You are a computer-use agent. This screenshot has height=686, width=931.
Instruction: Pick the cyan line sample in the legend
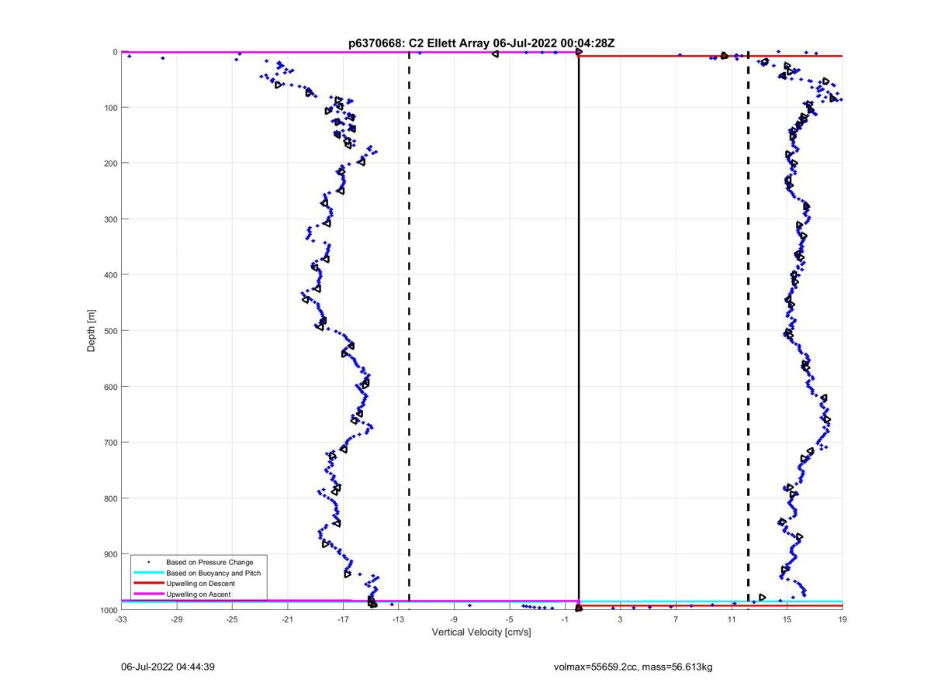[x=148, y=573]
